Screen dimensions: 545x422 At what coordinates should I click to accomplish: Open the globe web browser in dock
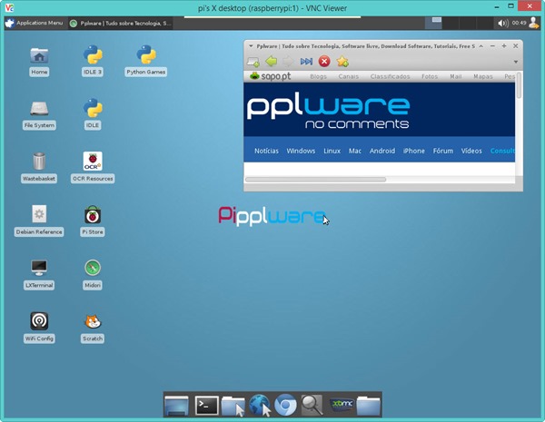click(x=259, y=405)
